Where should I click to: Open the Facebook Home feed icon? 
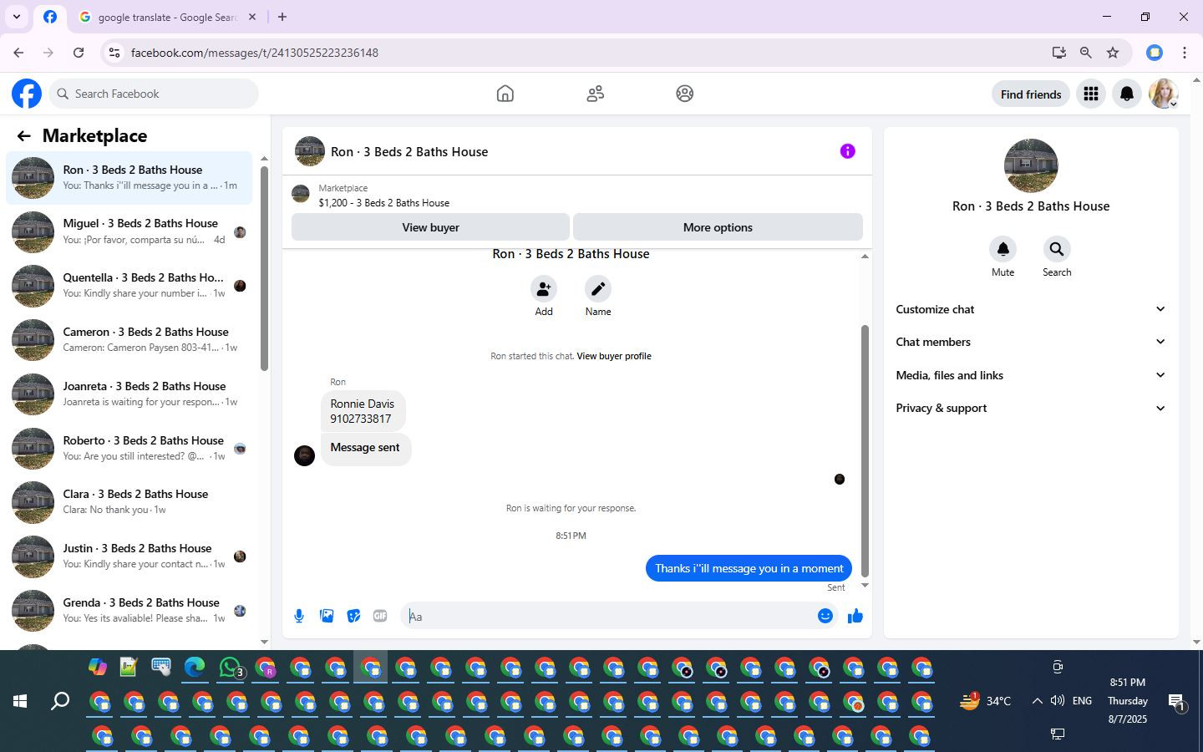click(505, 94)
